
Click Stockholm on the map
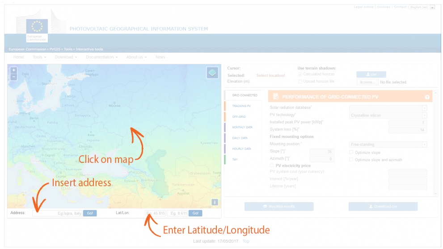coord(50,84)
